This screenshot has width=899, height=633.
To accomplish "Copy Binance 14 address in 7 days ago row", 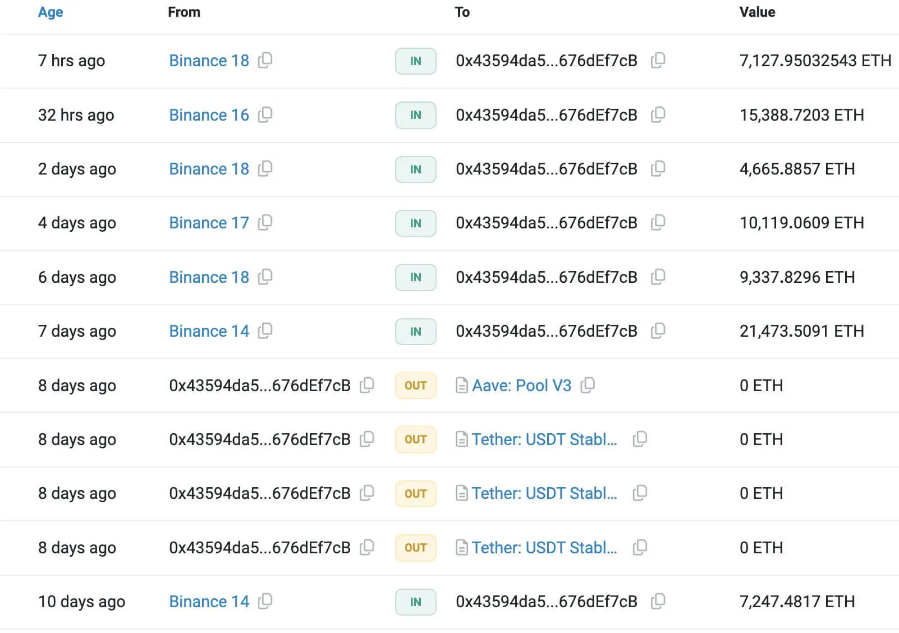I will [x=265, y=331].
